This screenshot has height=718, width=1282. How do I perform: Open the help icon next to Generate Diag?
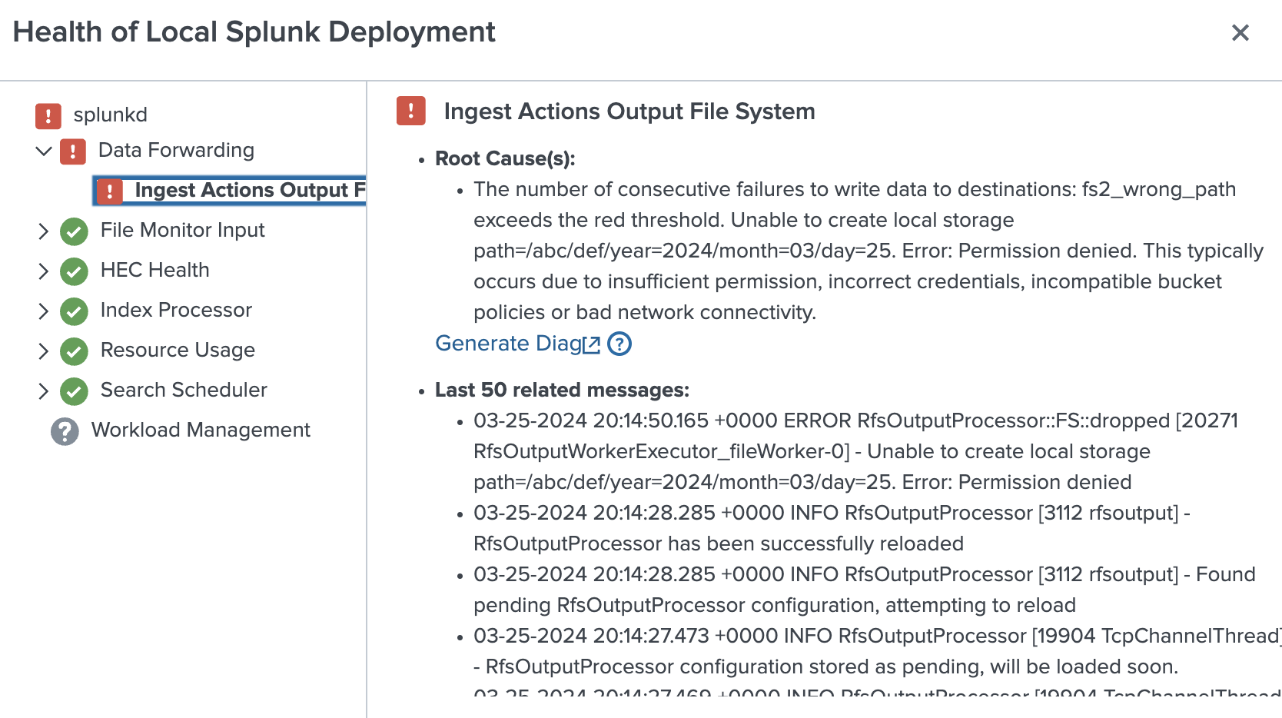(x=619, y=344)
